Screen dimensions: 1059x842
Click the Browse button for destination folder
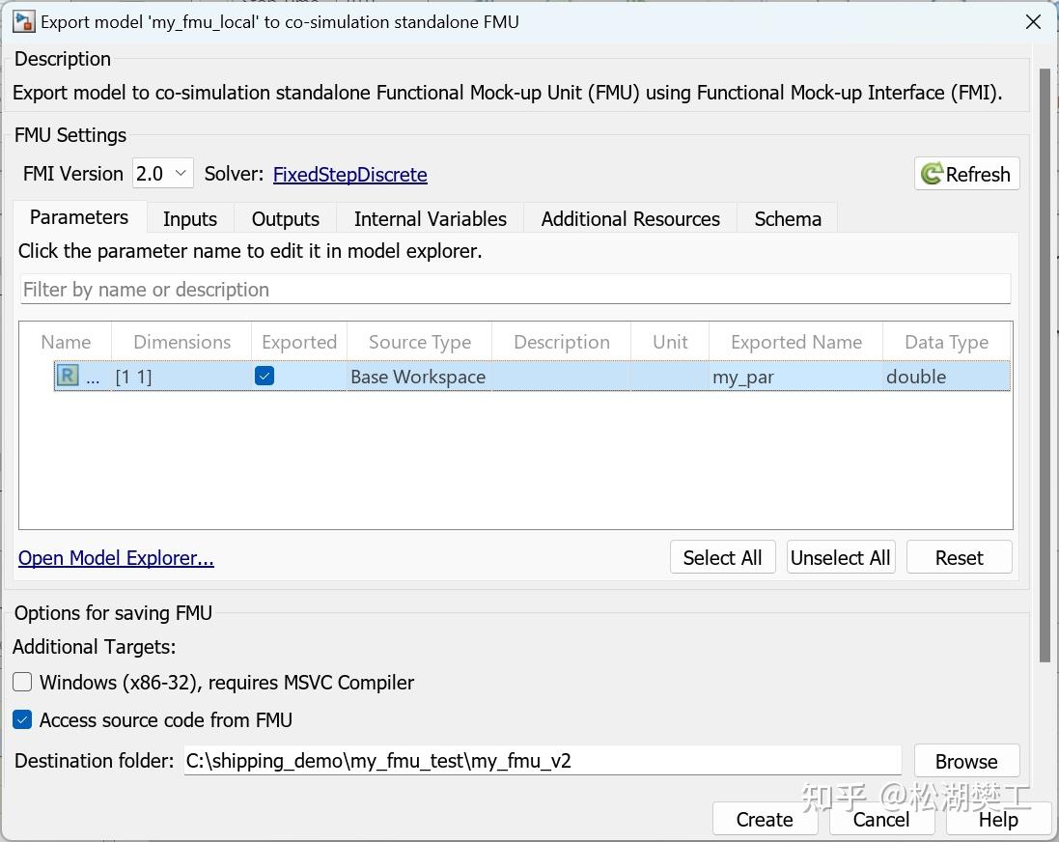965,761
